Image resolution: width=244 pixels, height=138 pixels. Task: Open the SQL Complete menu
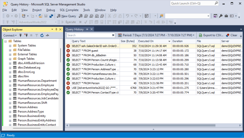[69, 10]
